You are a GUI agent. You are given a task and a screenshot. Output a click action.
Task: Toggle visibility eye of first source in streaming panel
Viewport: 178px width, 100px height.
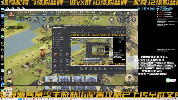coord(53,33)
